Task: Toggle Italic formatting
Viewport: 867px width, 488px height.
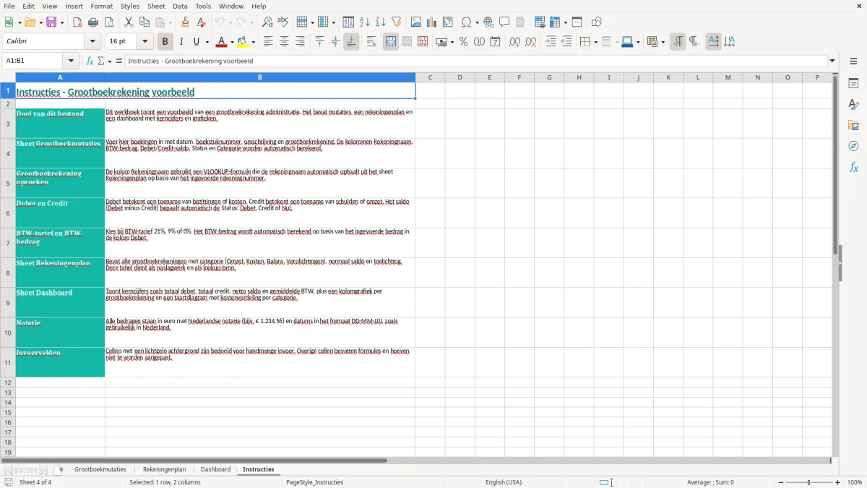Action: pyautogui.click(x=181, y=42)
